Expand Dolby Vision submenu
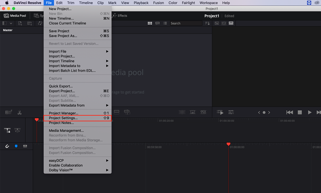Viewport: 321px width, 193px height. click(x=77, y=170)
